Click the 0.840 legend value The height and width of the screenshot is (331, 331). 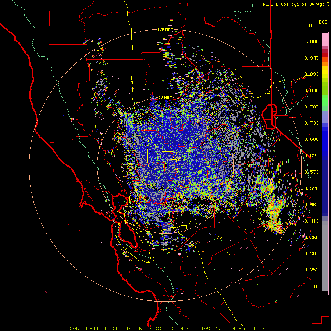point(312,90)
